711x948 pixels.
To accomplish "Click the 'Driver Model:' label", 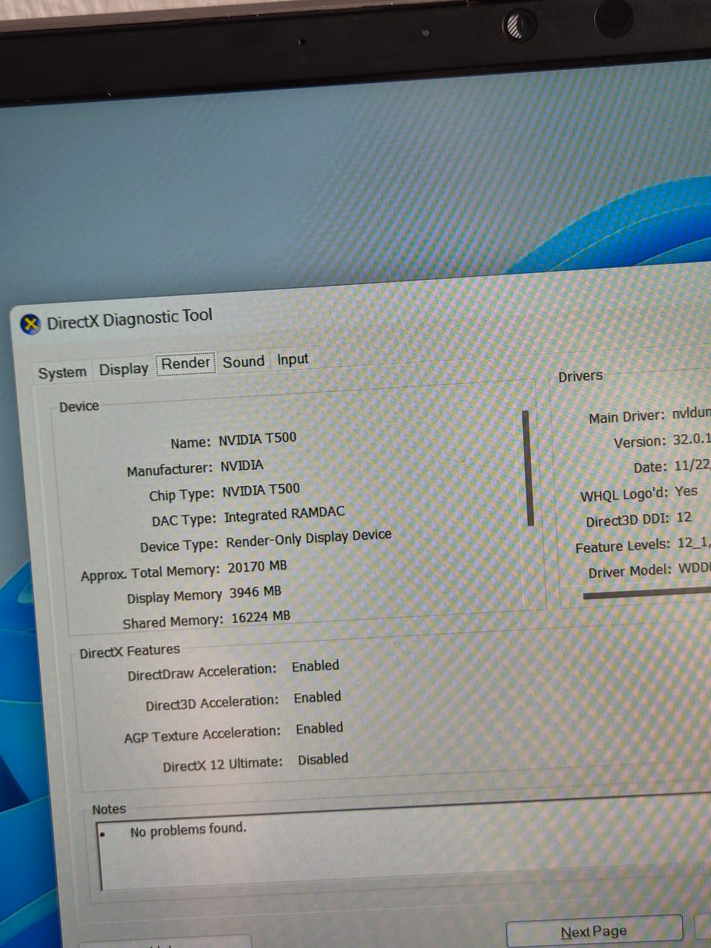I will [630, 571].
